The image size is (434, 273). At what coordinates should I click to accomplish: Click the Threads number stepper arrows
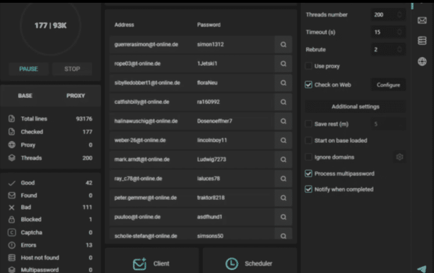pyautogui.click(x=400, y=15)
